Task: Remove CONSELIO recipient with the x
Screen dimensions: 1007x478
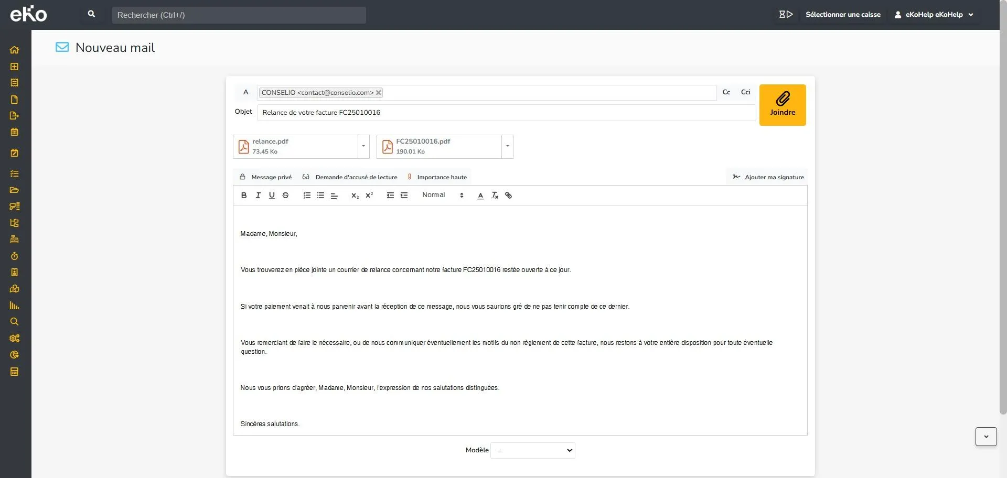Action: point(378,93)
